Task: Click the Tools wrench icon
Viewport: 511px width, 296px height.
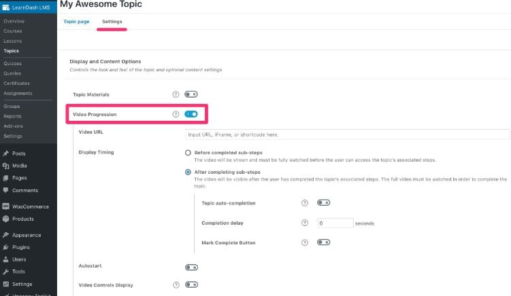Action: point(6,272)
